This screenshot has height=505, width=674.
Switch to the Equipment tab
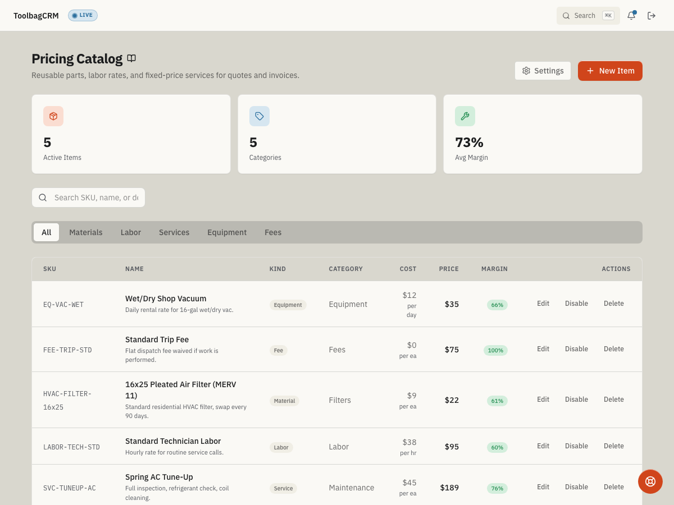[227, 232]
